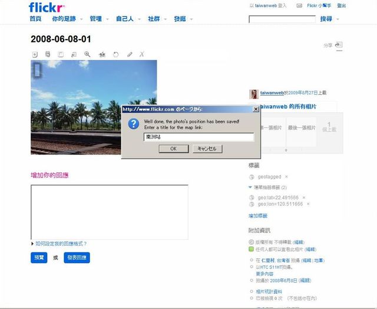This screenshot has height=309, width=377.
Task: Close the flickr.com dialog with its X button
Action: pyautogui.click(x=256, y=109)
